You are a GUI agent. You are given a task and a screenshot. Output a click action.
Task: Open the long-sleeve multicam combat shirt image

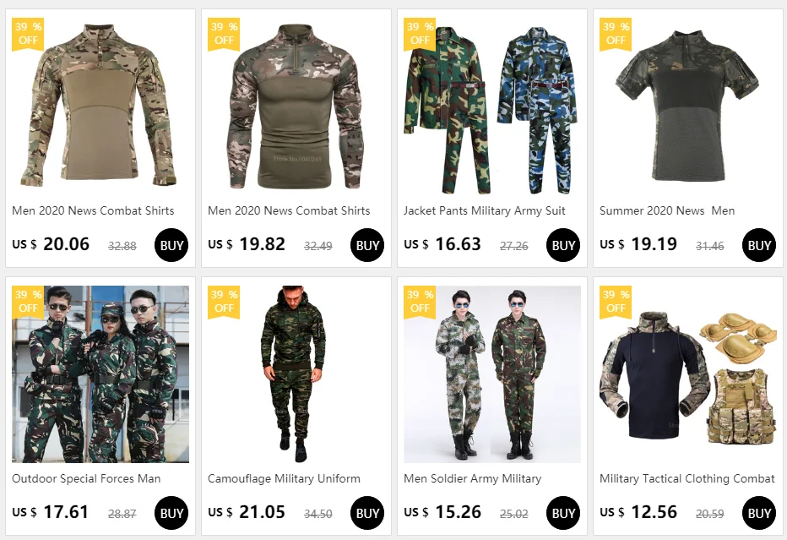pos(100,106)
